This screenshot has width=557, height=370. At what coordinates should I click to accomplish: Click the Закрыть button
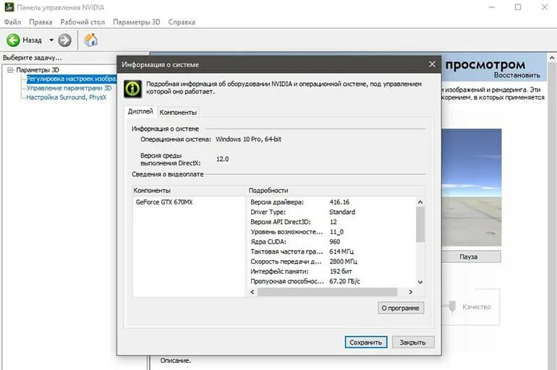[x=413, y=343]
